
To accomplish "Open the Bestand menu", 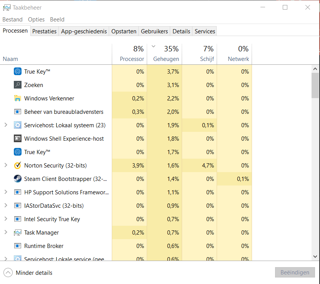I will tap(12, 20).
